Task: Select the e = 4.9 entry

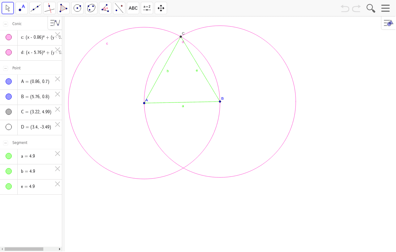Action: coord(28,186)
